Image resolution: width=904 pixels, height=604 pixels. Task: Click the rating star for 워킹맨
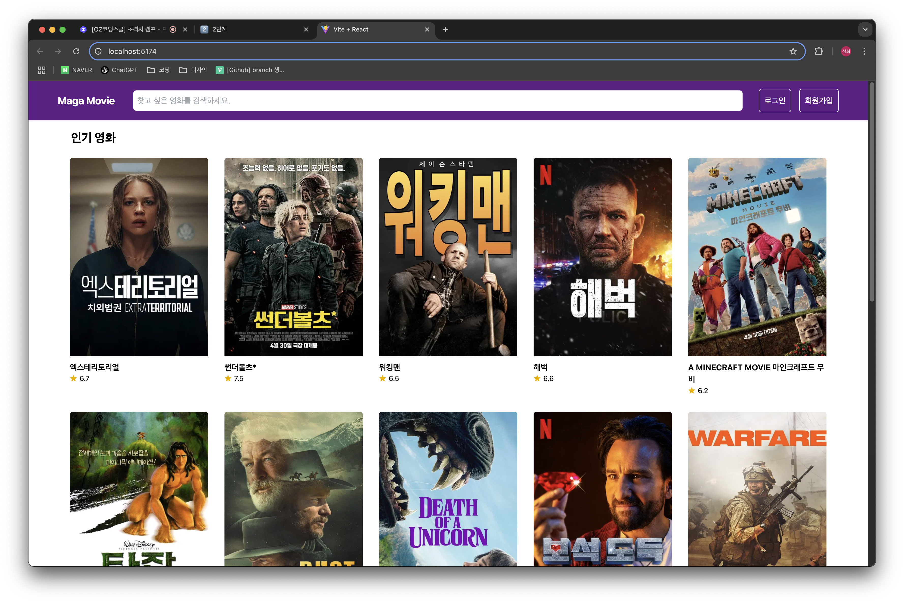382,378
